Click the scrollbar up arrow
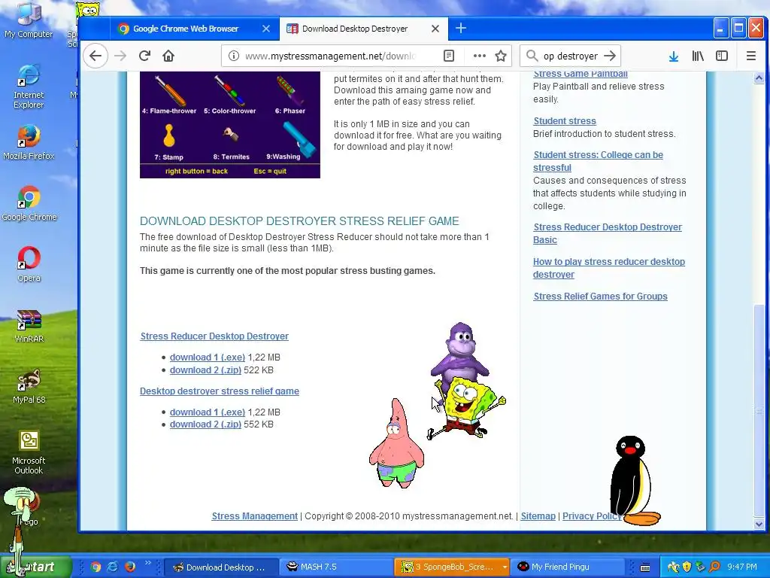 [759, 78]
